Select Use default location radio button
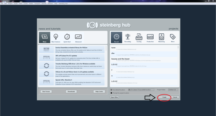Screen dimensions: 216x116 [x=112, y=90]
